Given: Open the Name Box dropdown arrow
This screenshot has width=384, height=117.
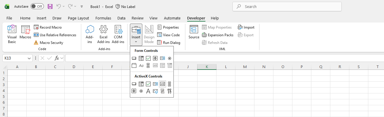Looking at the screenshot, I should click(29, 58).
